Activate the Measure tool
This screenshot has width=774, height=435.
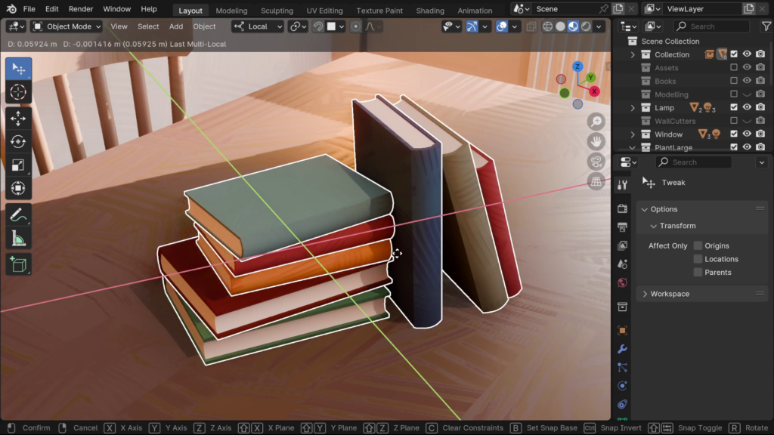(18, 239)
